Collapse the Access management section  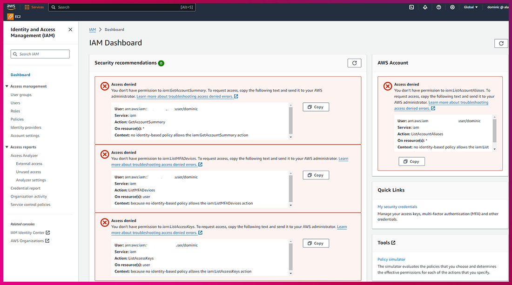(x=7, y=86)
